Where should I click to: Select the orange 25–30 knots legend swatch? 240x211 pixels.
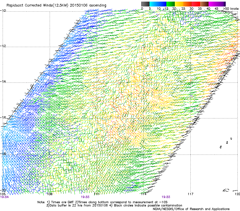coord(187,4)
